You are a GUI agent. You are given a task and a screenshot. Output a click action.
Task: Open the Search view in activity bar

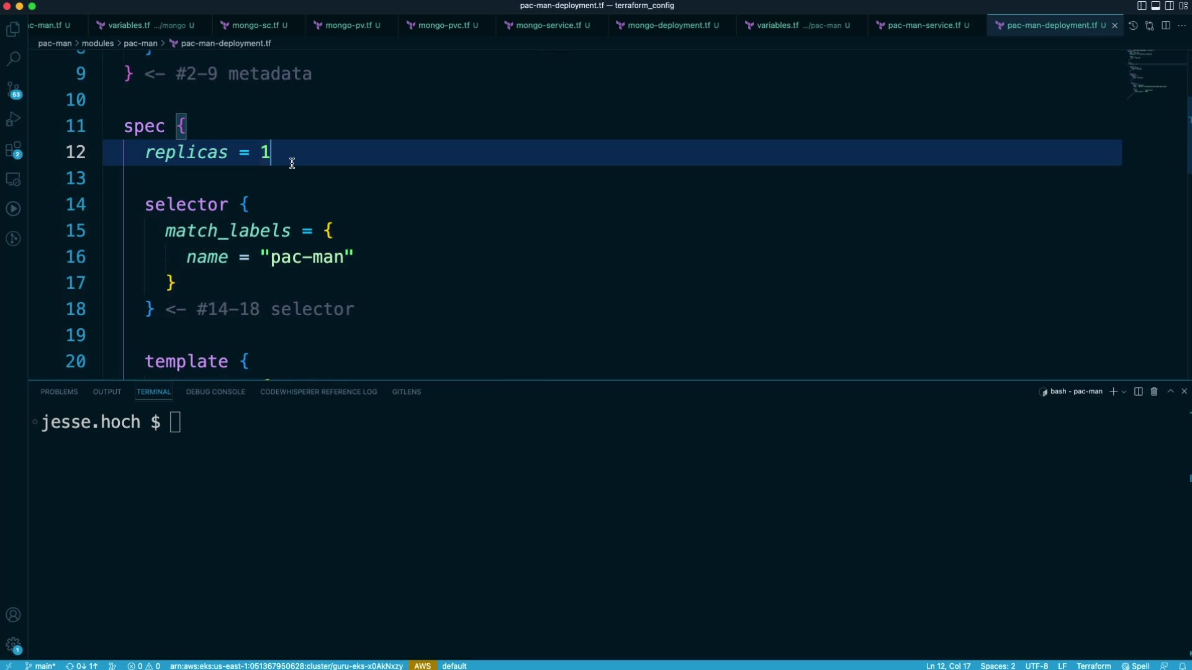coord(13,58)
